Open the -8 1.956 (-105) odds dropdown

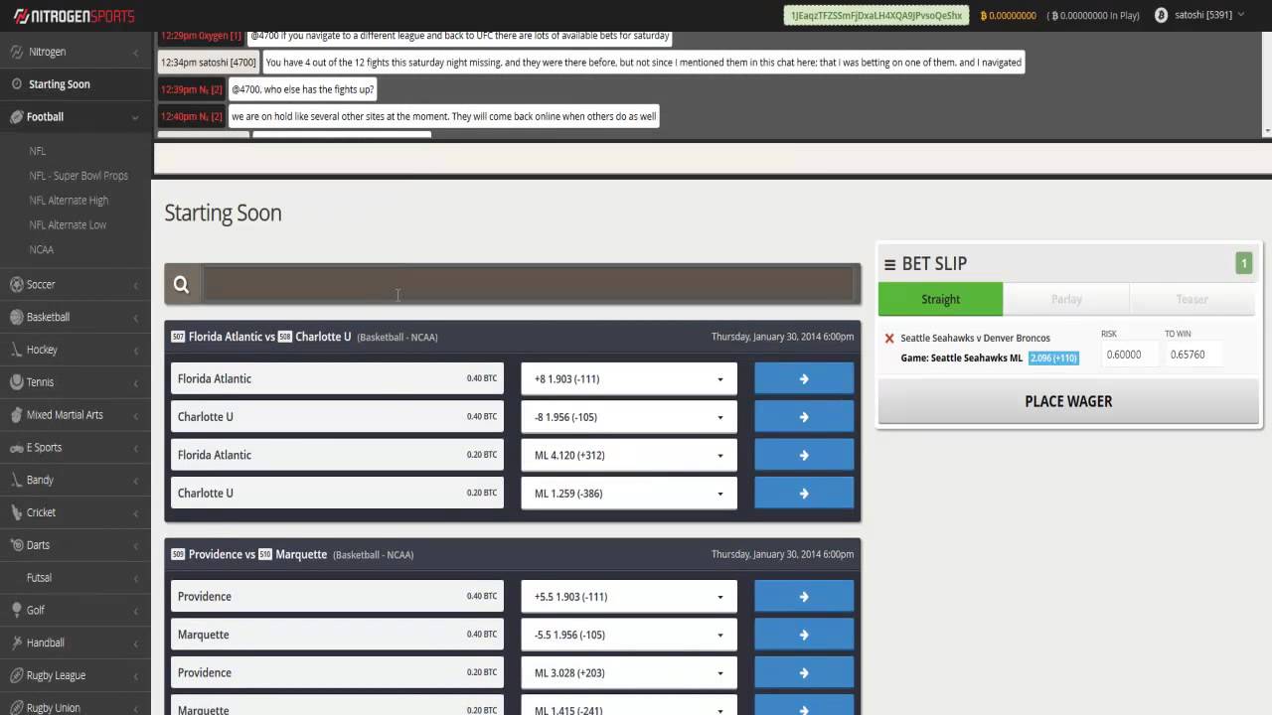pos(629,417)
